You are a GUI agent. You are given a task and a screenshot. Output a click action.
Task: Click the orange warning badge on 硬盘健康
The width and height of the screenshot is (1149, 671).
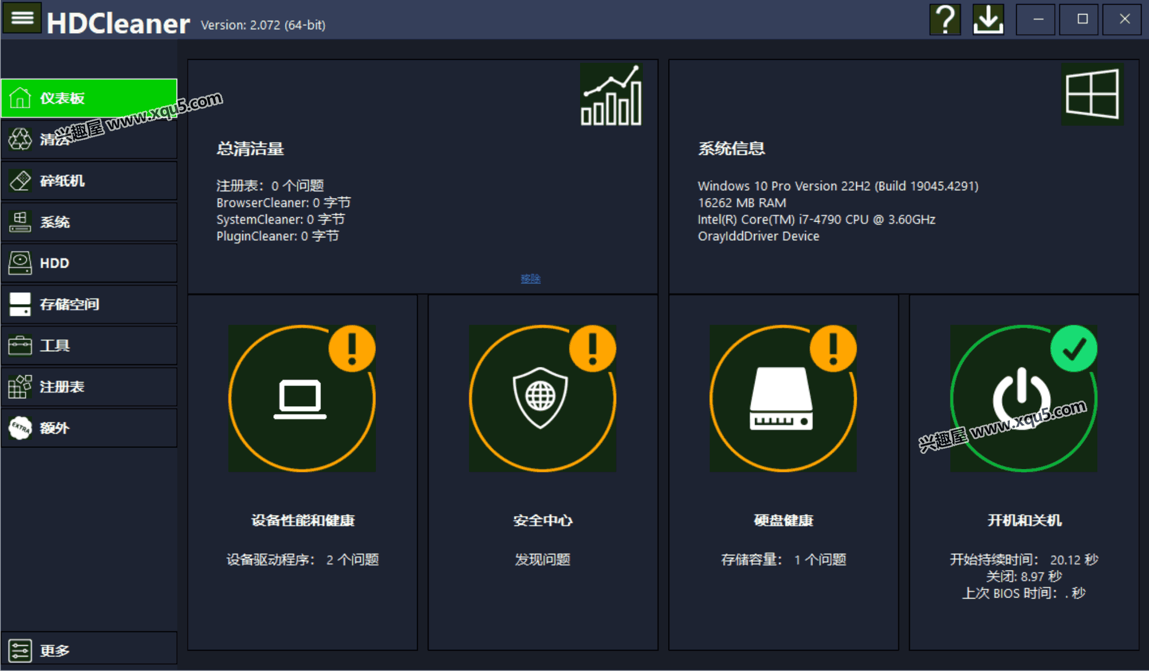(833, 348)
